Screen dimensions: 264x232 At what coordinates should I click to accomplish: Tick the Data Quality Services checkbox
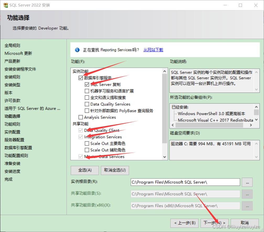coord(87,104)
